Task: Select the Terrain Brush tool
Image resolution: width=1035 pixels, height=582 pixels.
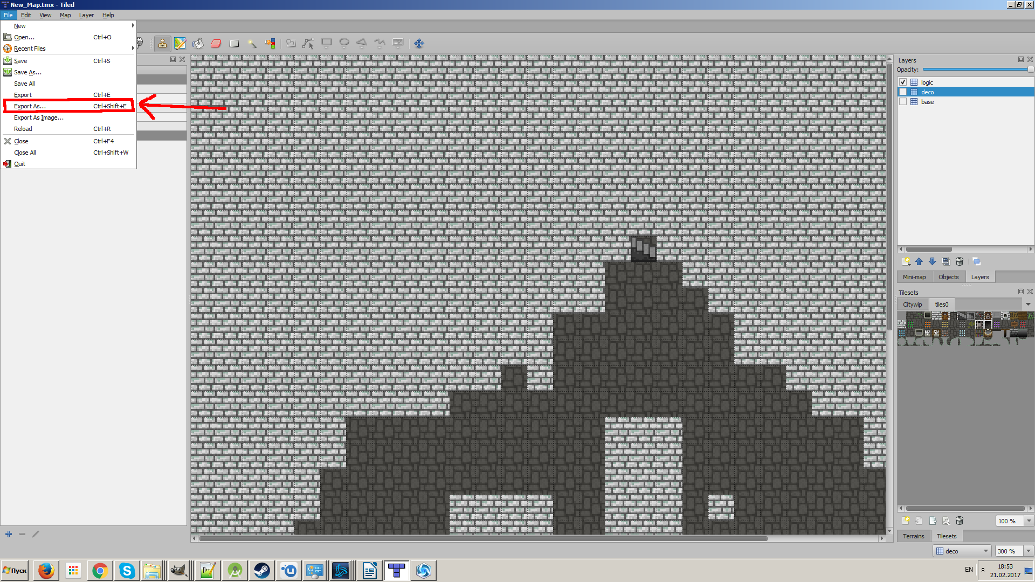Action: [180, 44]
